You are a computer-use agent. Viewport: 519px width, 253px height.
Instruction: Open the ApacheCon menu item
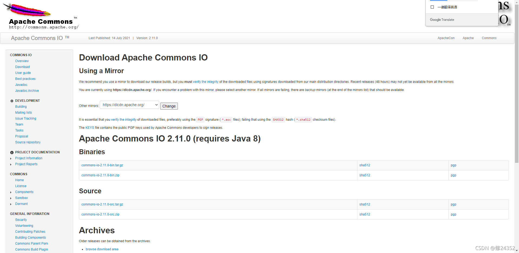click(446, 38)
